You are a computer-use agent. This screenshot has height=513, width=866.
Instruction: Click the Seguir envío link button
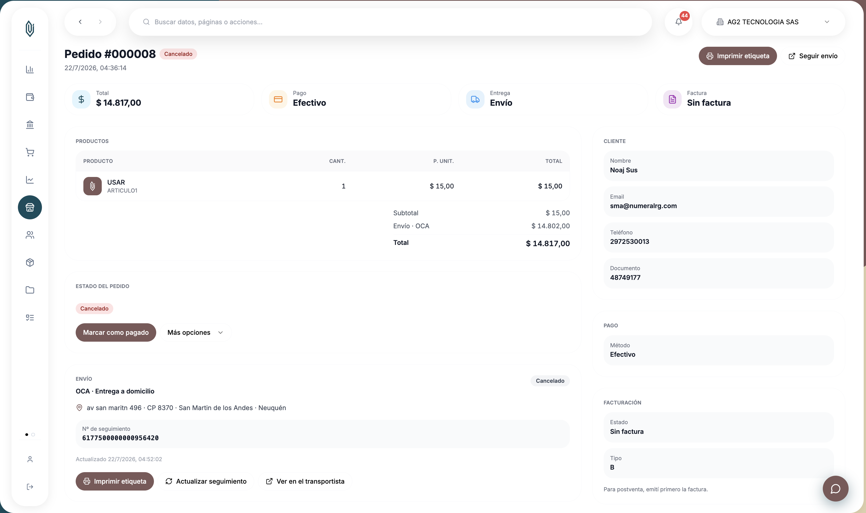[813, 56]
